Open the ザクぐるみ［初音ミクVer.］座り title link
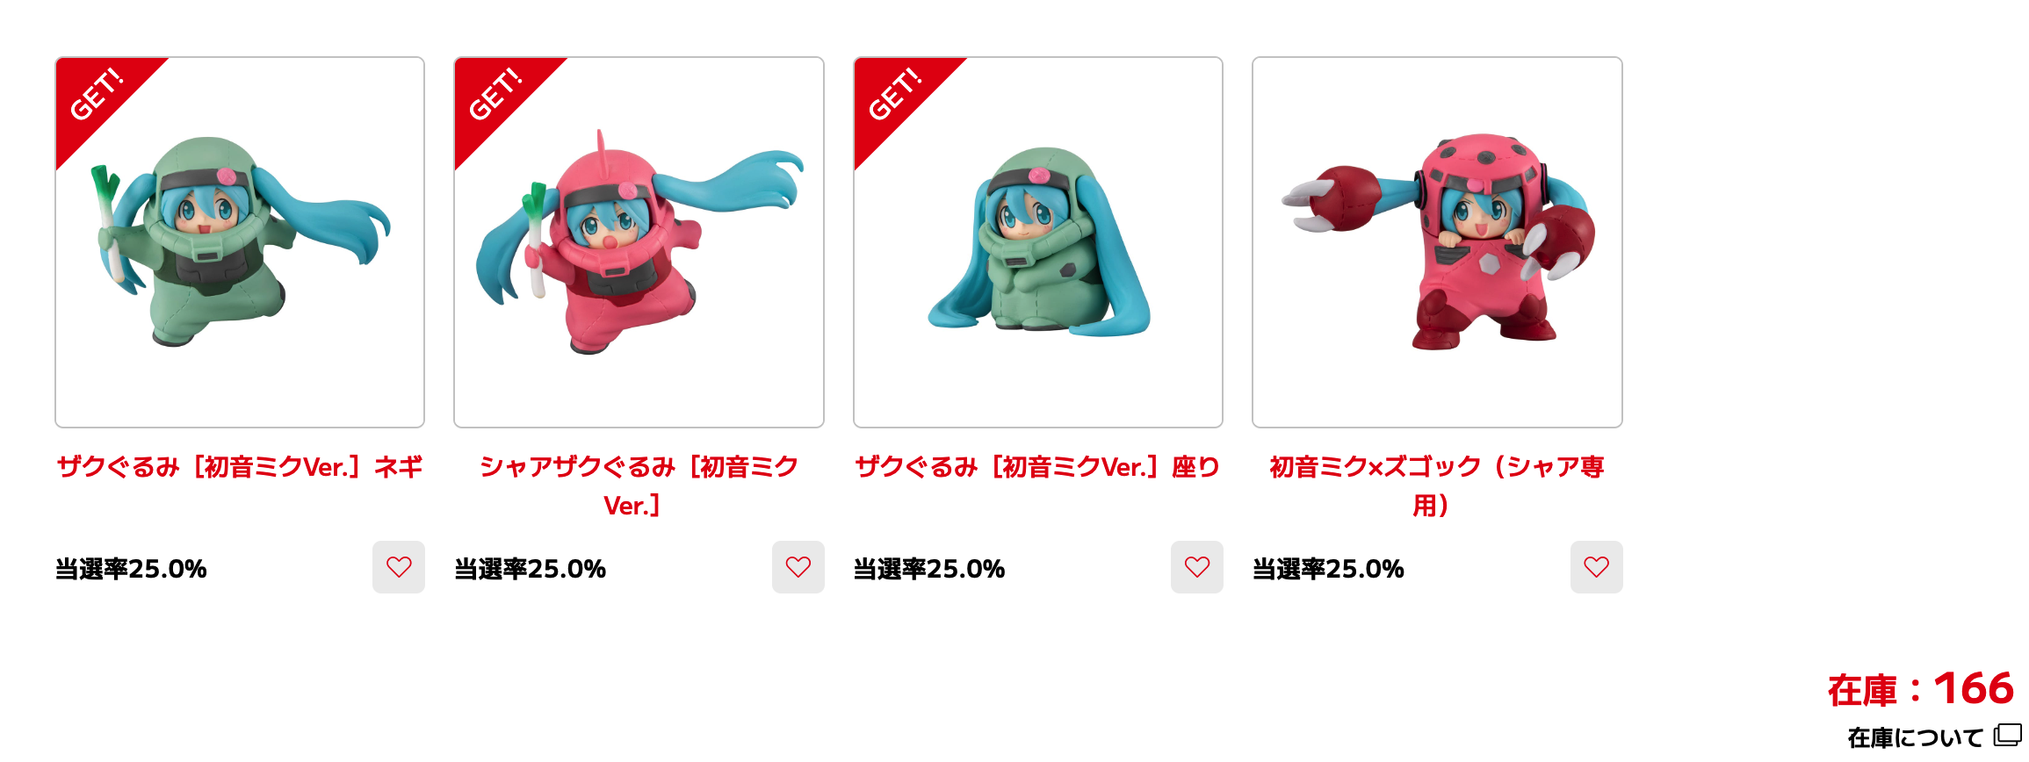The image size is (2029, 762). pyautogui.click(x=1038, y=467)
